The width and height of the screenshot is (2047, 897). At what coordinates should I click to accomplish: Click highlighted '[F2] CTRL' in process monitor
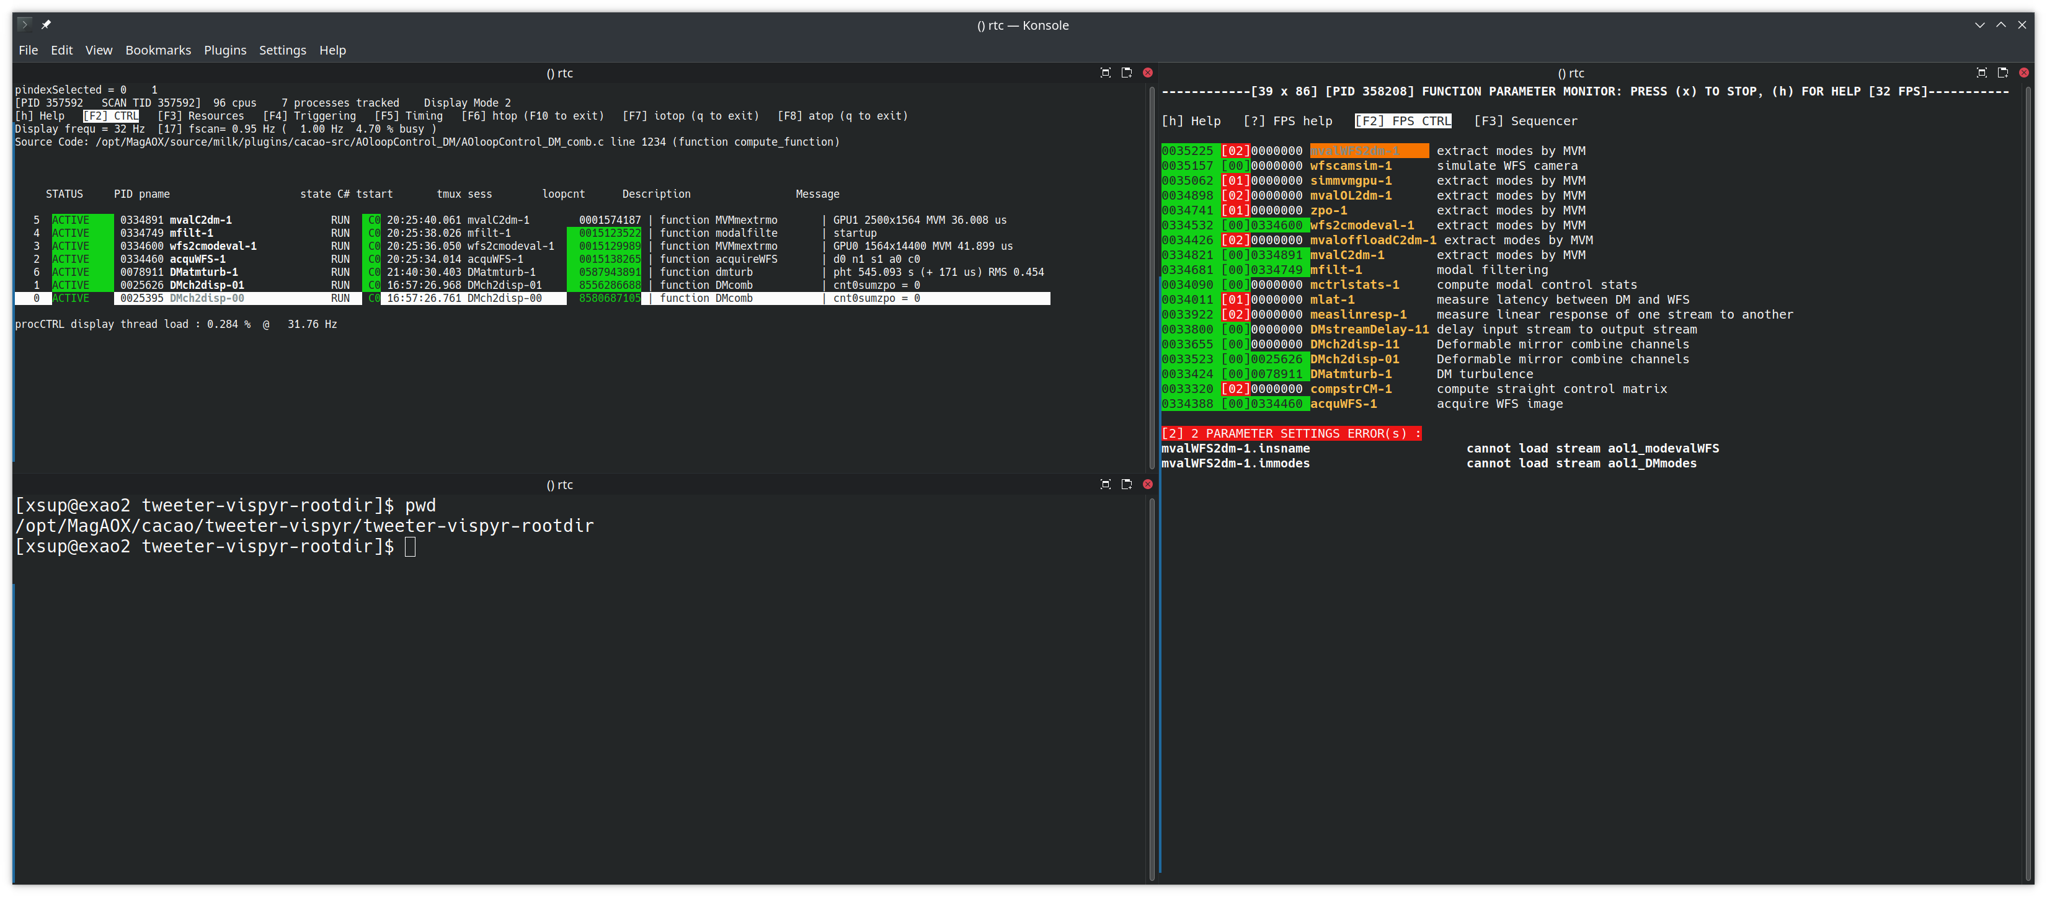[111, 116]
